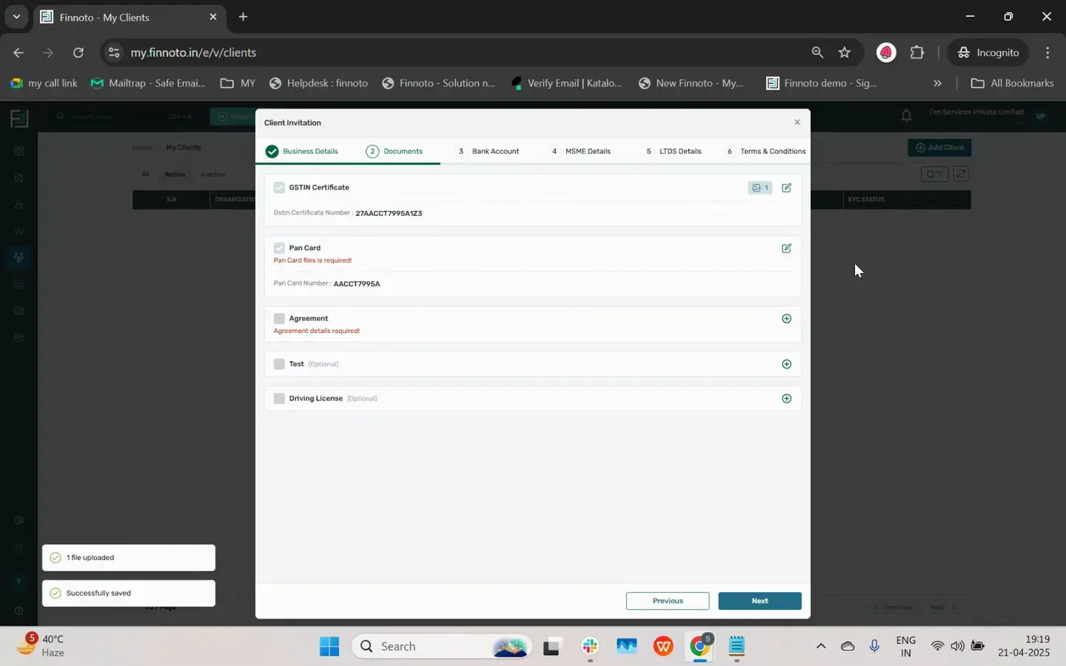Open MSME Details step
The height and width of the screenshot is (666, 1066).
(x=581, y=152)
